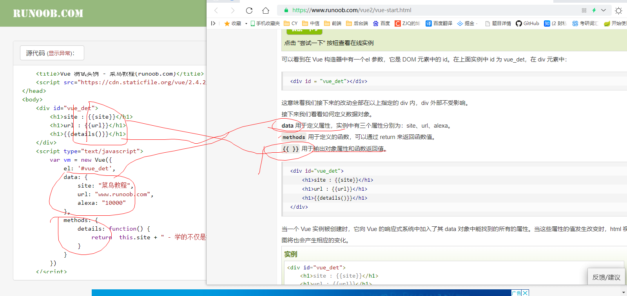Click the 实例 heading in the article
Image resolution: width=627 pixels, height=296 pixels.
(x=291, y=254)
